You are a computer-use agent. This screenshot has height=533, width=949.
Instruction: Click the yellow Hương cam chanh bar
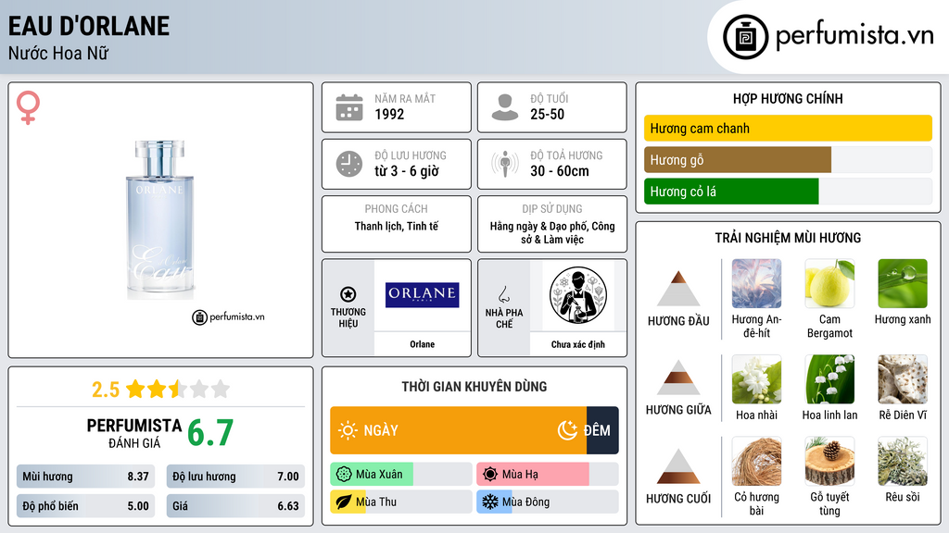pyautogui.click(x=788, y=128)
